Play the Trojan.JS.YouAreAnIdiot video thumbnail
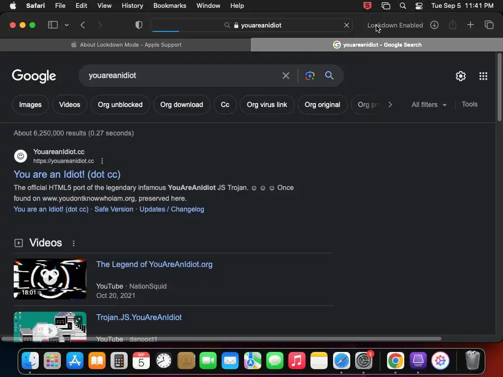This screenshot has width=503, height=377. point(50,327)
